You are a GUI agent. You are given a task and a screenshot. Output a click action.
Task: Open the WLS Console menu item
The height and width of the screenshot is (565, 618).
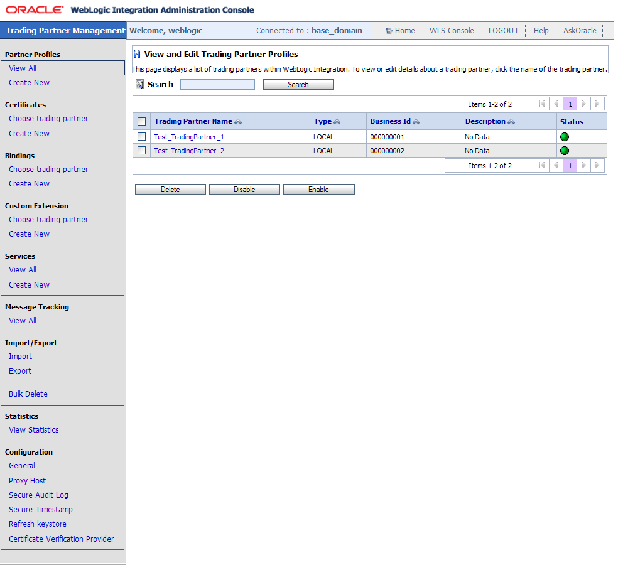point(450,30)
